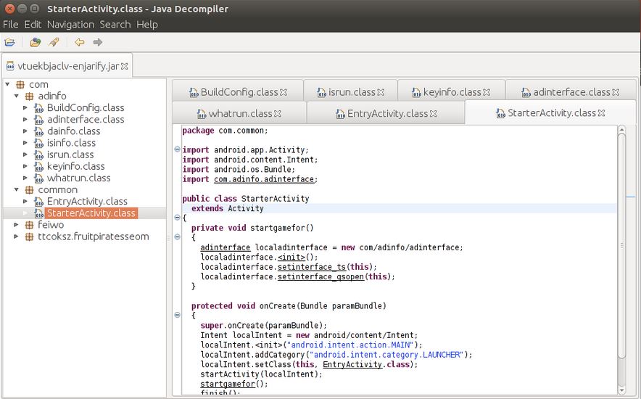The height and width of the screenshot is (399, 641).
Task: Select StarterActivity.class in the tree
Action: pos(91,213)
